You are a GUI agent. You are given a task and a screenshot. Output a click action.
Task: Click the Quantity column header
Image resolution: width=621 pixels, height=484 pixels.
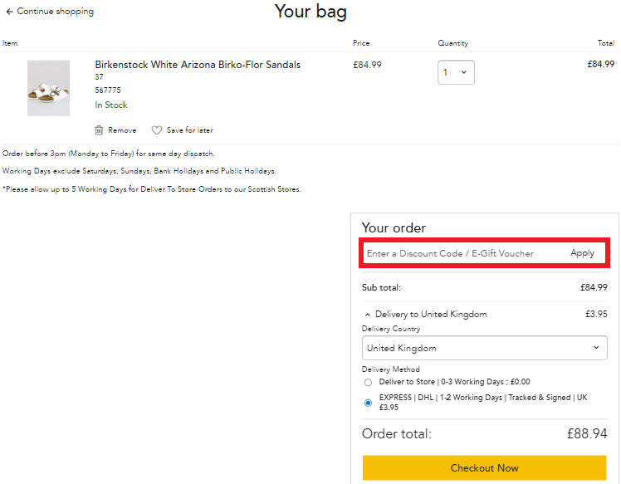[x=452, y=43]
